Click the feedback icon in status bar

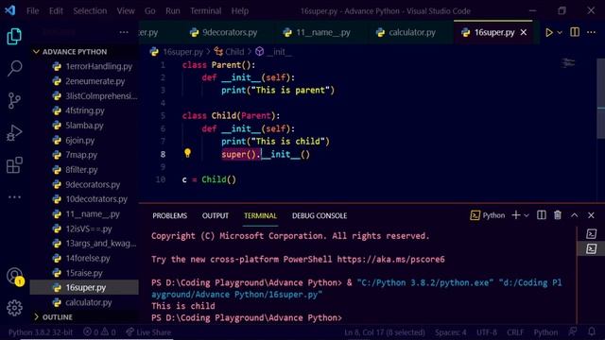(x=573, y=331)
